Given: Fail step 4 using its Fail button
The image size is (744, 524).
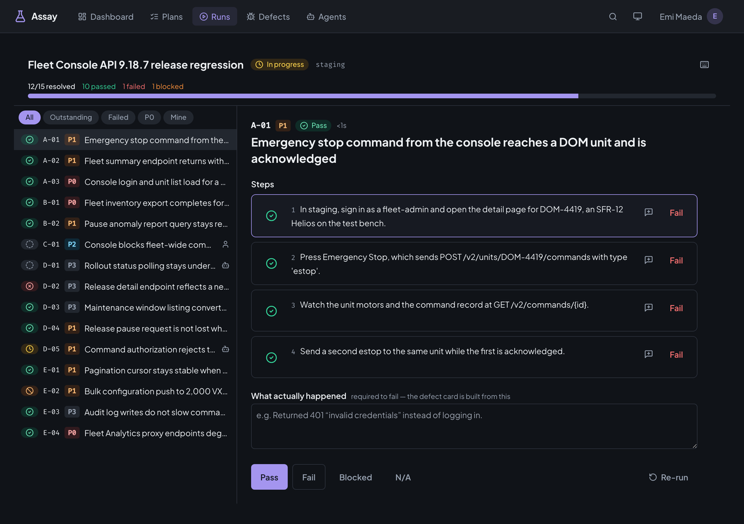Looking at the screenshot, I should pos(676,355).
